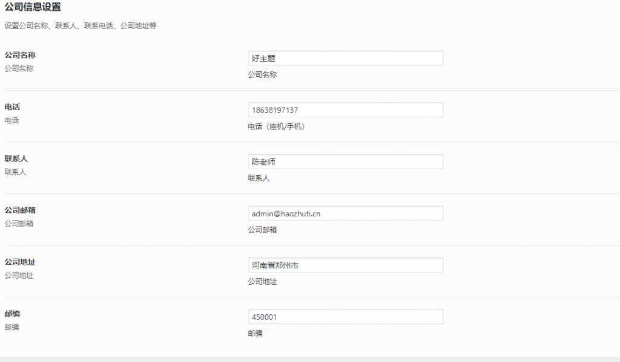Click the hint 联系人 below the contact input
Image resolution: width=620 pixels, height=362 pixels.
pos(259,178)
